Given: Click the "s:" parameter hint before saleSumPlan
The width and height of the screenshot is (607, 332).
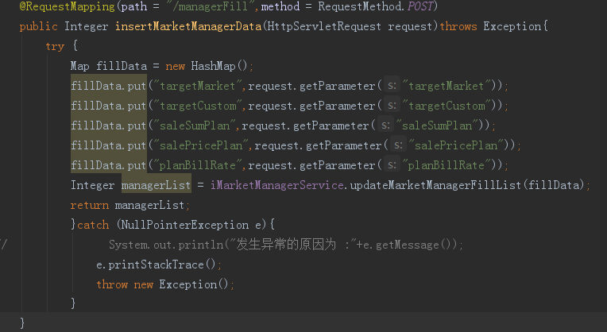Looking at the screenshot, I should [385, 125].
